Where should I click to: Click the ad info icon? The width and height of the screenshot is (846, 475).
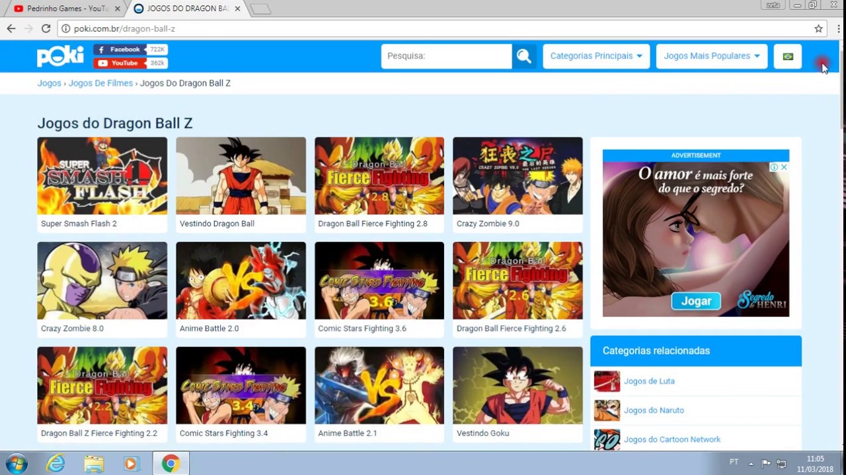coord(774,168)
